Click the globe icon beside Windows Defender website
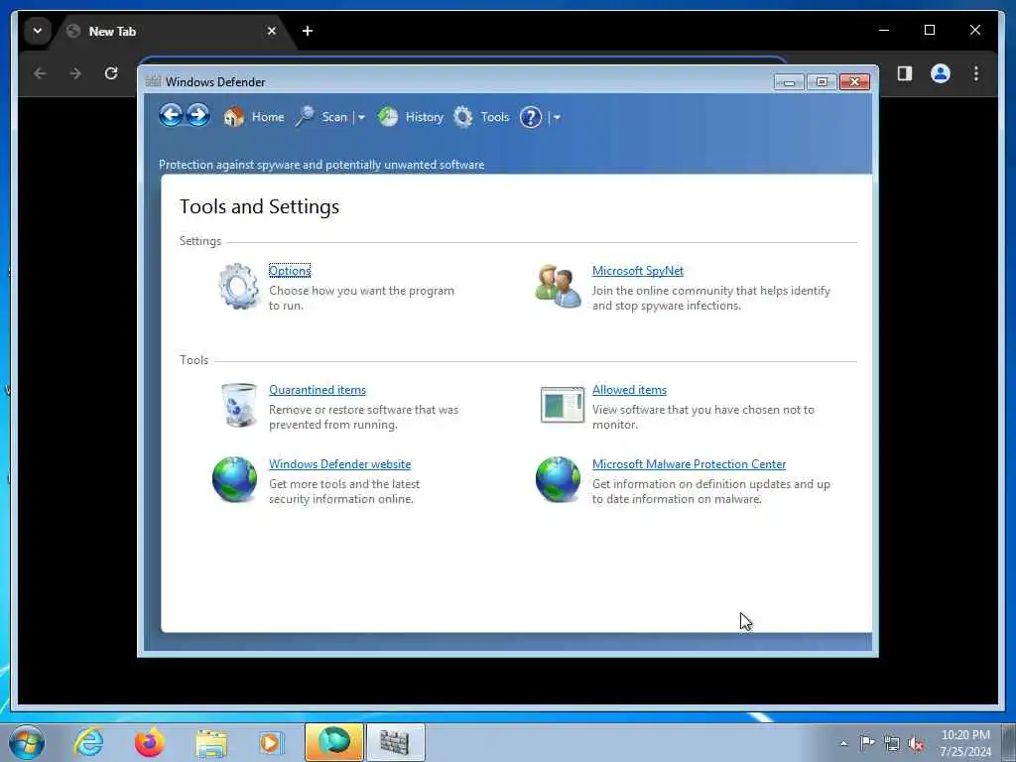Image resolution: width=1016 pixels, height=762 pixels. coord(234,479)
